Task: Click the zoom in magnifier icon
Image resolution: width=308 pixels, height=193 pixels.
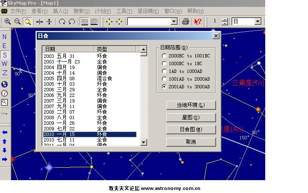Action: [x=7, y=21]
